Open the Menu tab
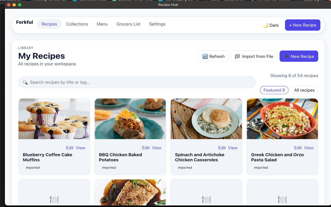The height and width of the screenshot is (207, 331). (102, 24)
